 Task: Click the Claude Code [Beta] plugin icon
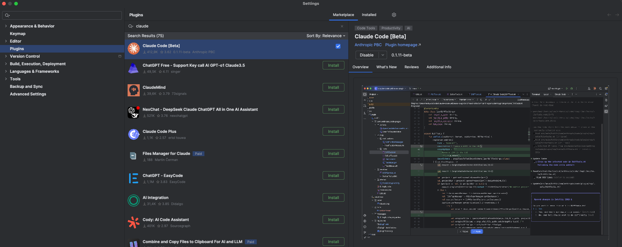(133, 49)
